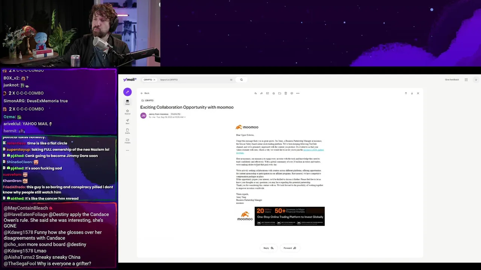Move email to folder icon

tap(280, 93)
